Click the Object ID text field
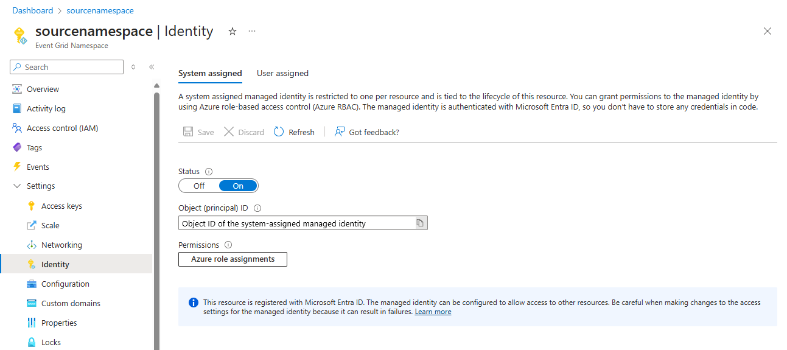Screen dimensions: 787x350 coord(296,223)
